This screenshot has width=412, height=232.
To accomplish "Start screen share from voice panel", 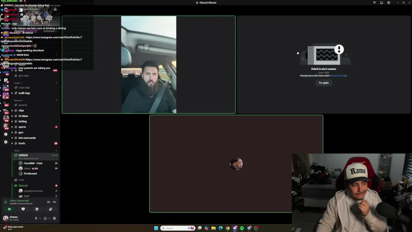I will click(23, 209).
